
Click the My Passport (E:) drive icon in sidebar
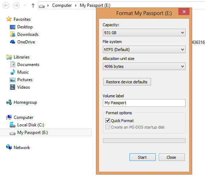click(x=13, y=133)
